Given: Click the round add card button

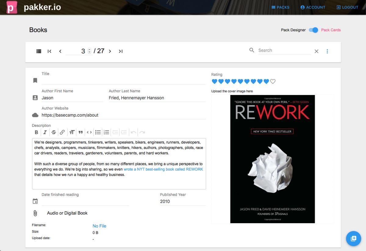Looking at the screenshot, I should tap(353, 238).
